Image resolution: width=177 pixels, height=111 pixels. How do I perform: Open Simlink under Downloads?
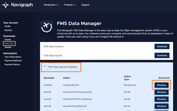[x=8, y=47]
